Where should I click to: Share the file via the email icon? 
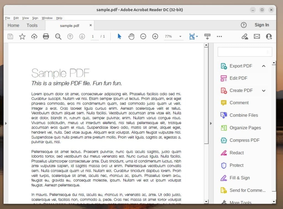[257, 36]
